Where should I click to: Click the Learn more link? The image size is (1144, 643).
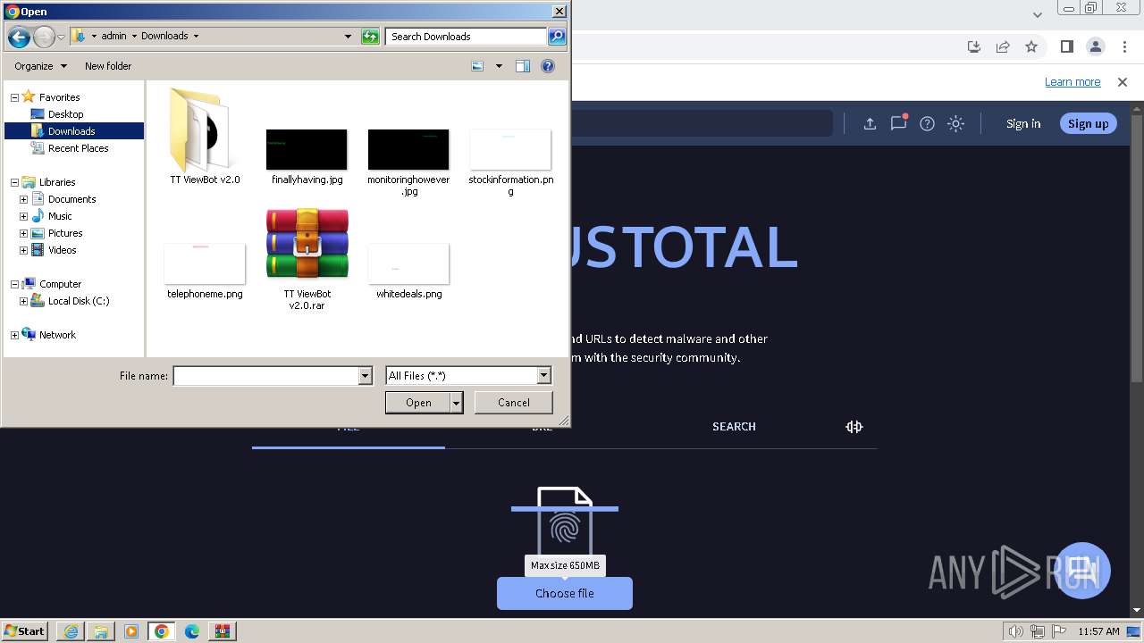pos(1072,82)
